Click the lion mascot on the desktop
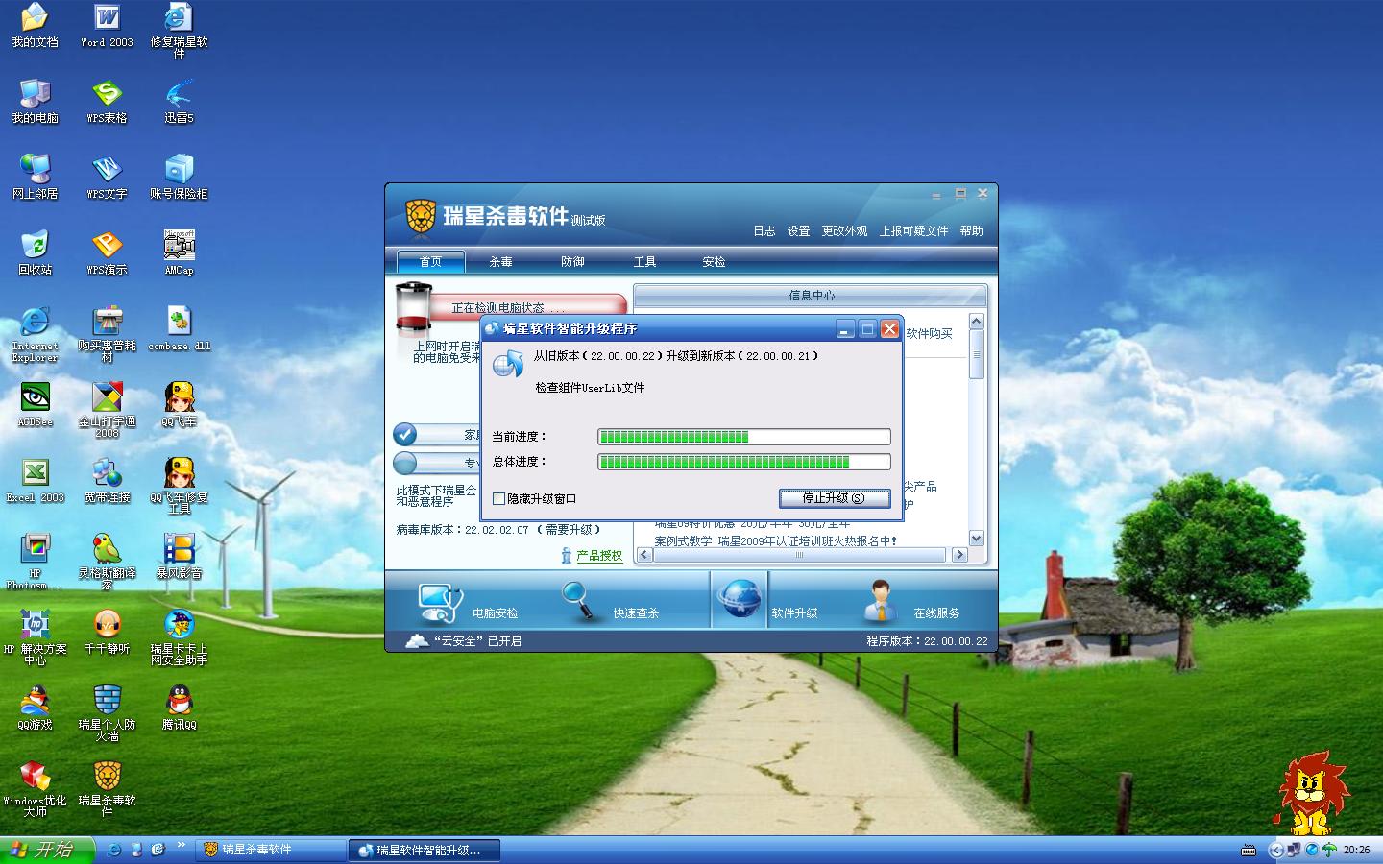The image size is (1383, 864). [x=1311, y=793]
